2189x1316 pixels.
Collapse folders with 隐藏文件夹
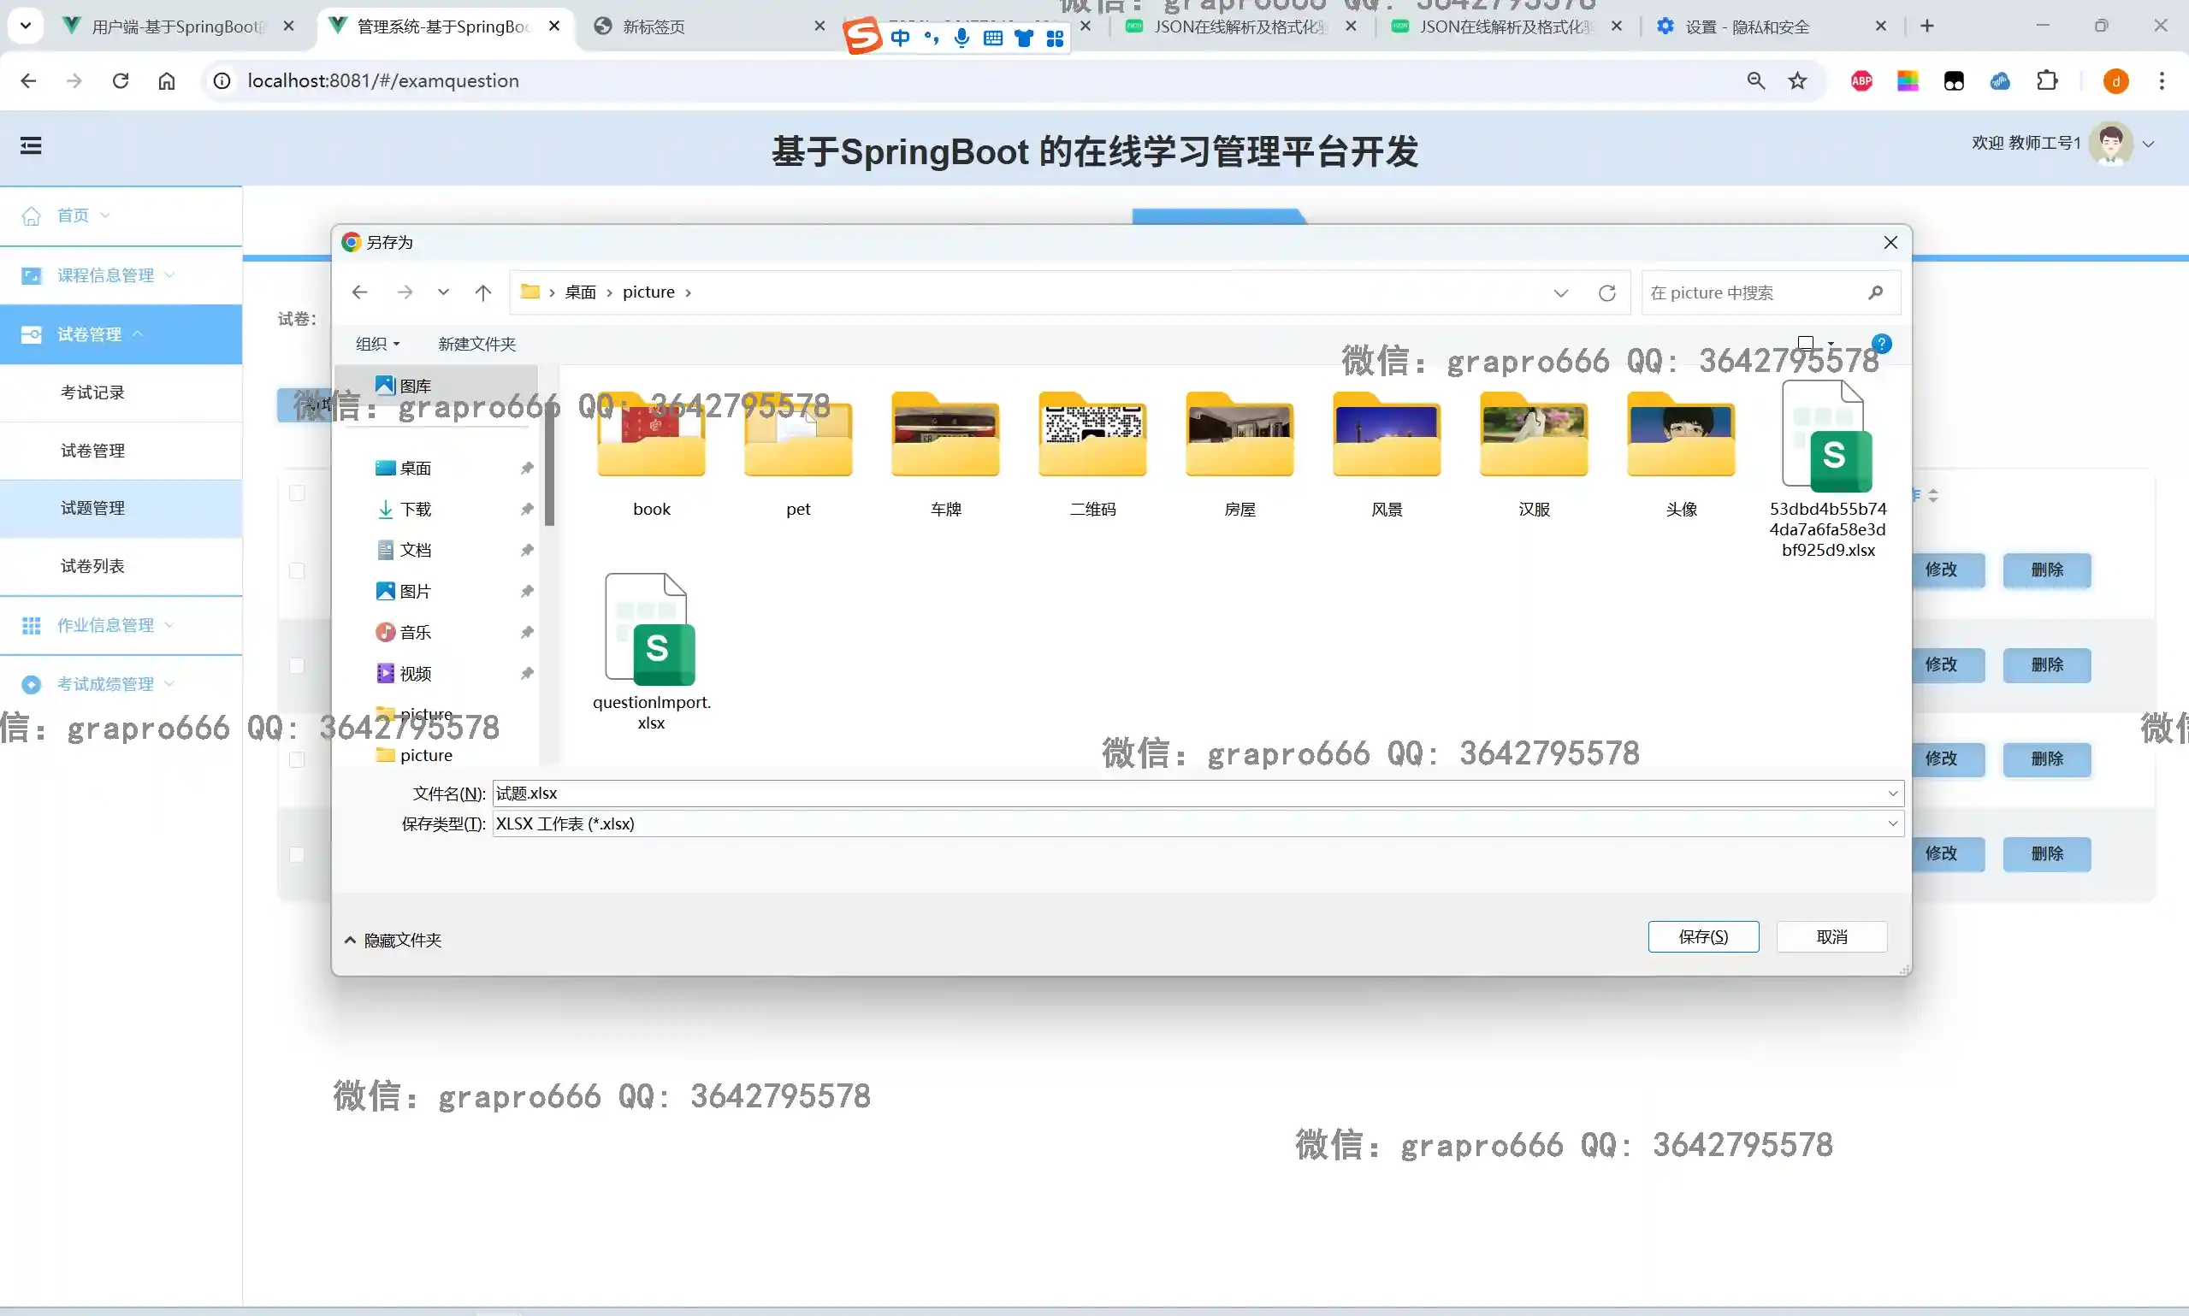click(x=393, y=940)
